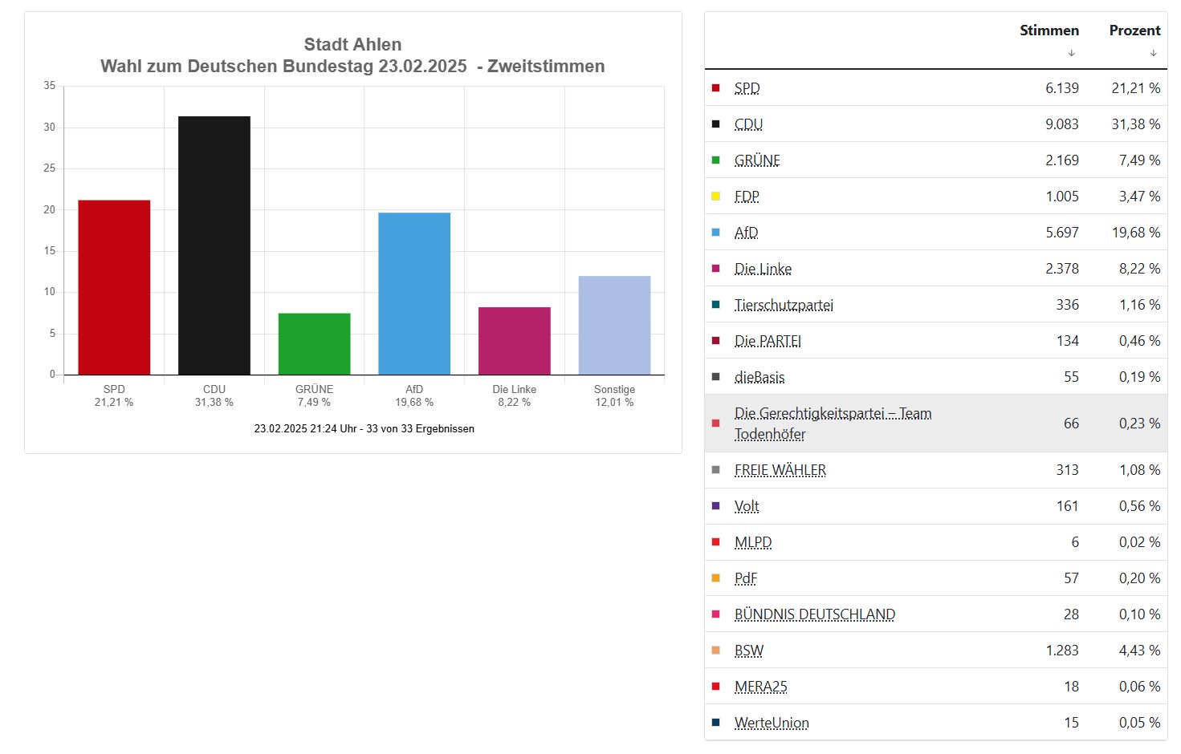This screenshot has height=754, width=1181.
Task: Open the FREIE WÄHLER link
Action: coord(780,470)
